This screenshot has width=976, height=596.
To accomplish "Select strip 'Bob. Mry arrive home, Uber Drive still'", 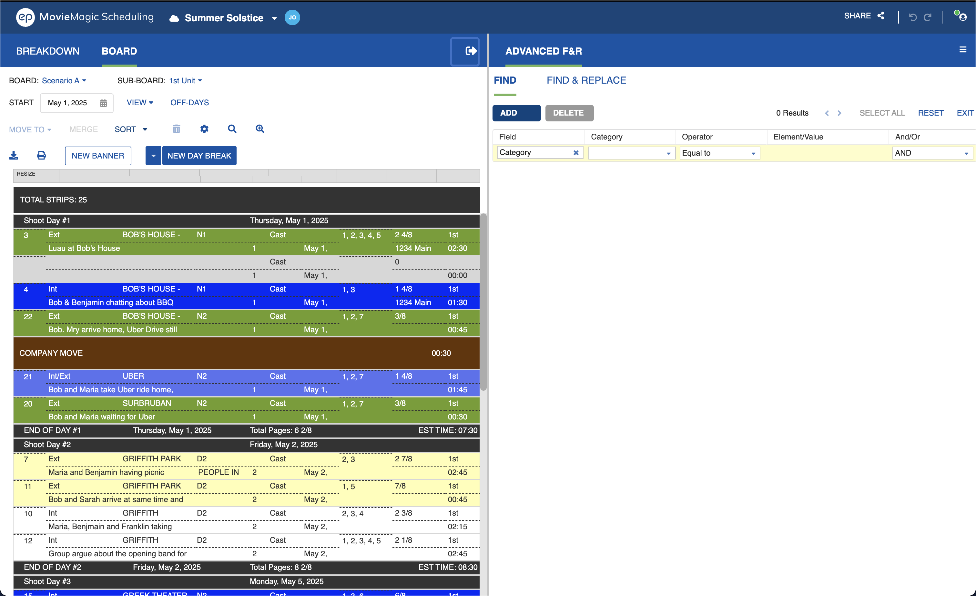I will (246, 323).
